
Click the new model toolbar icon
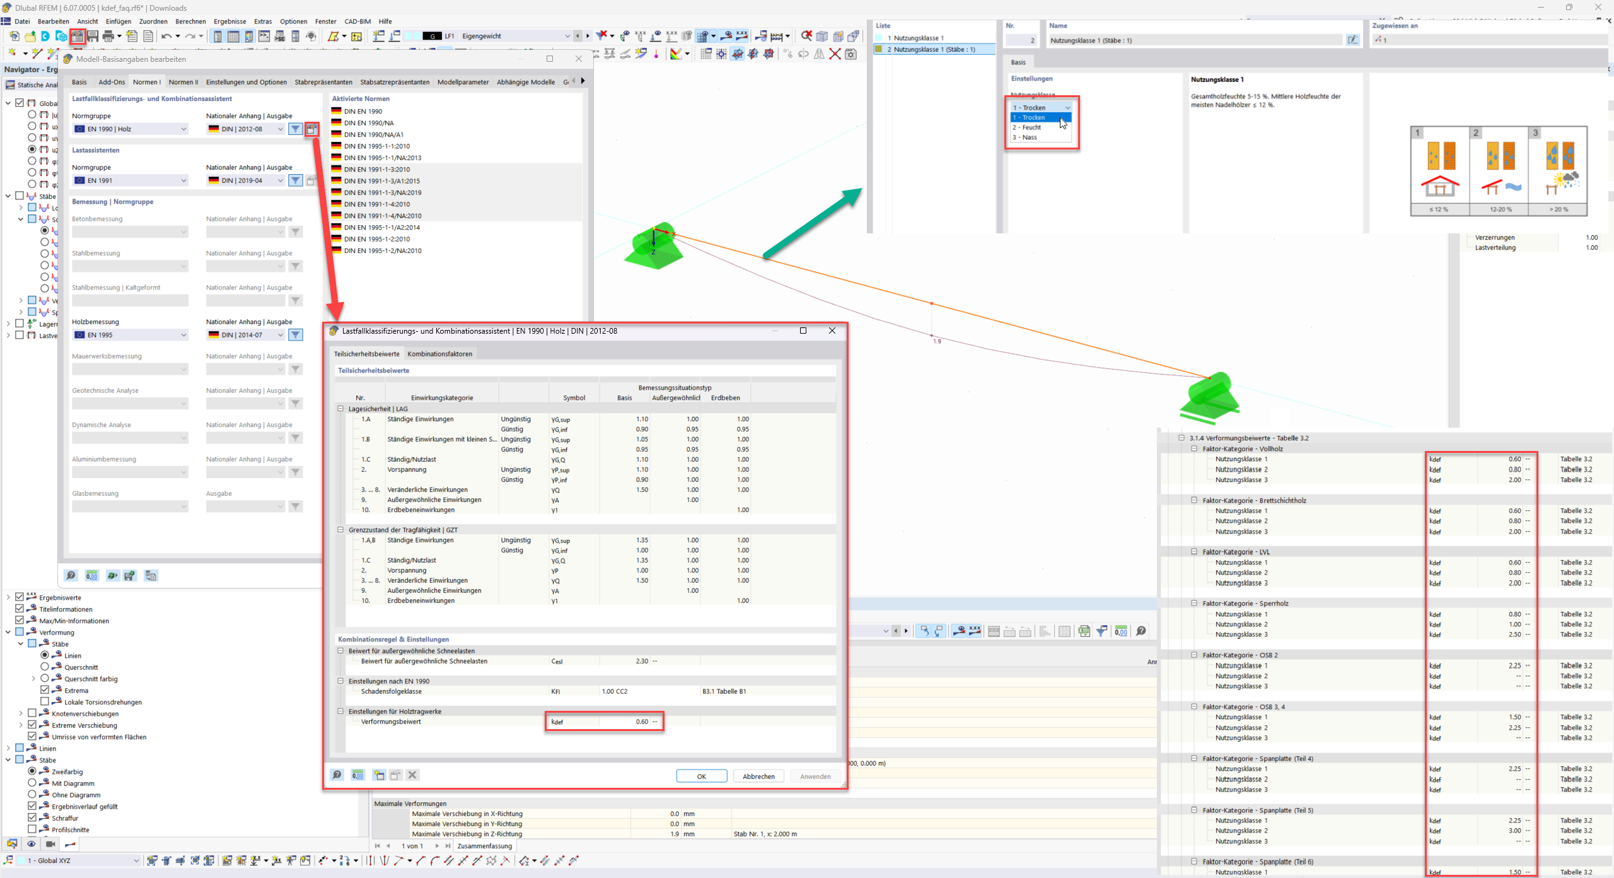(x=14, y=36)
